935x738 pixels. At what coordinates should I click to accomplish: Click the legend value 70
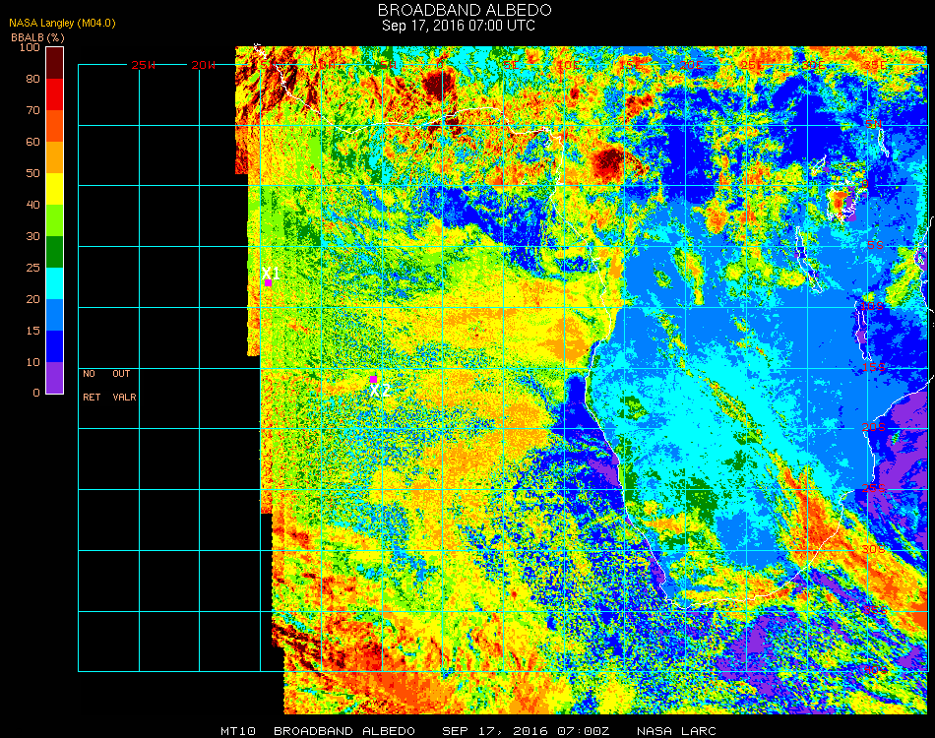(32, 110)
